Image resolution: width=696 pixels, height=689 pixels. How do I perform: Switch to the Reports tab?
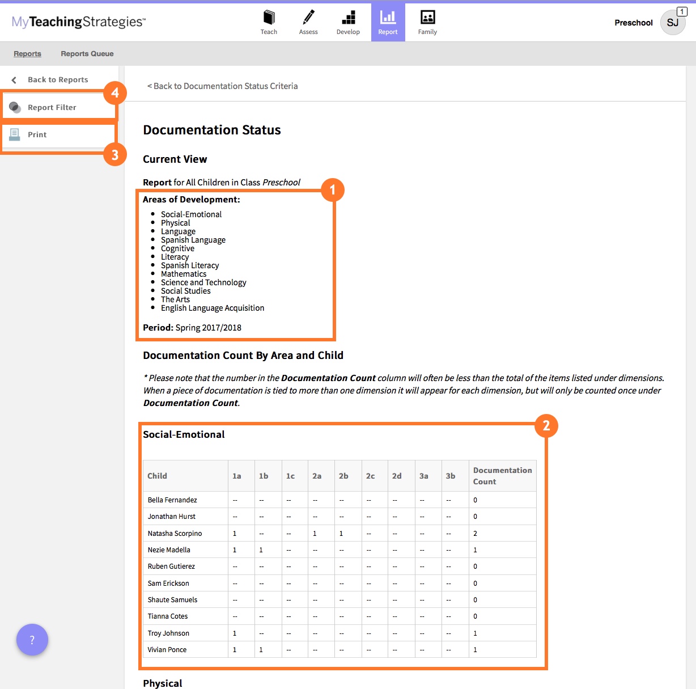tap(27, 53)
